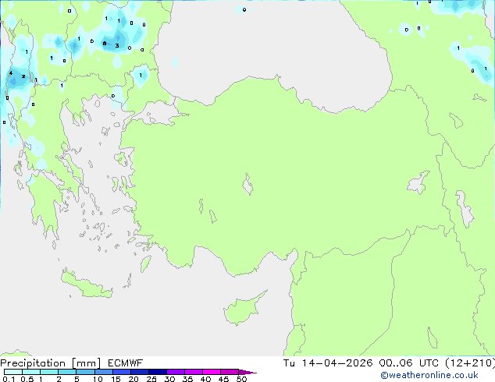
Task: Click the 25–30 mm legend swatch
Action: click(157, 372)
